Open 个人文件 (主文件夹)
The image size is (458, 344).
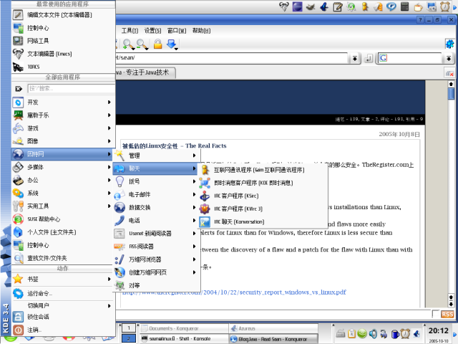pyautogui.click(x=63, y=232)
